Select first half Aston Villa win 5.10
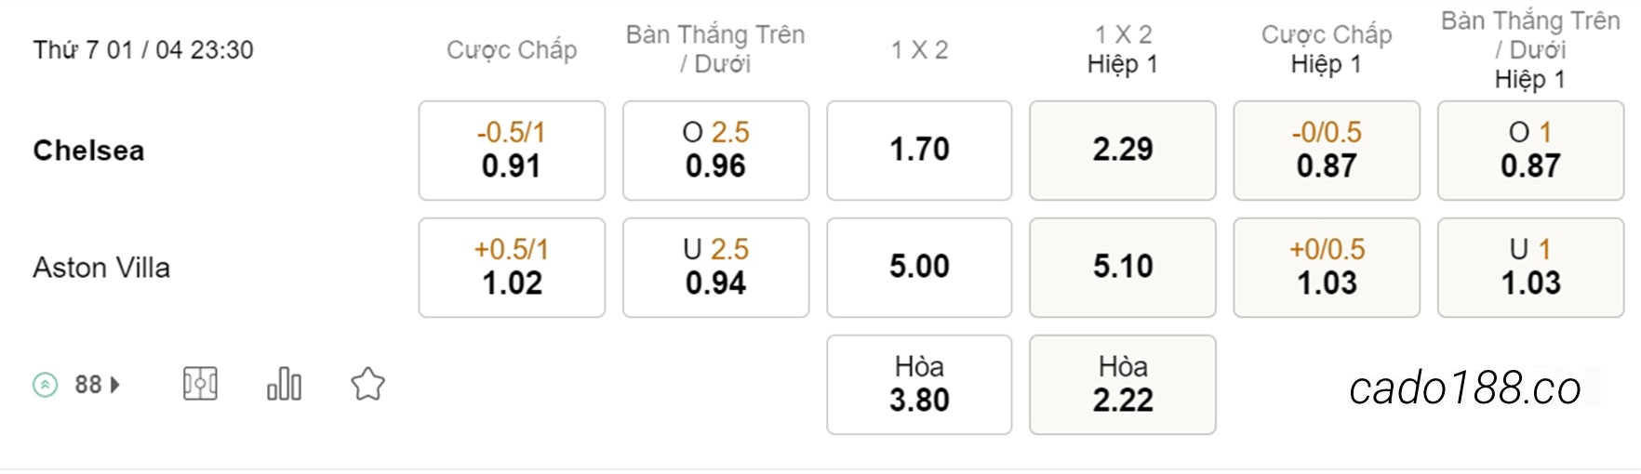Image resolution: width=1641 pixels, height=474 pixels. coord(1123,268)
